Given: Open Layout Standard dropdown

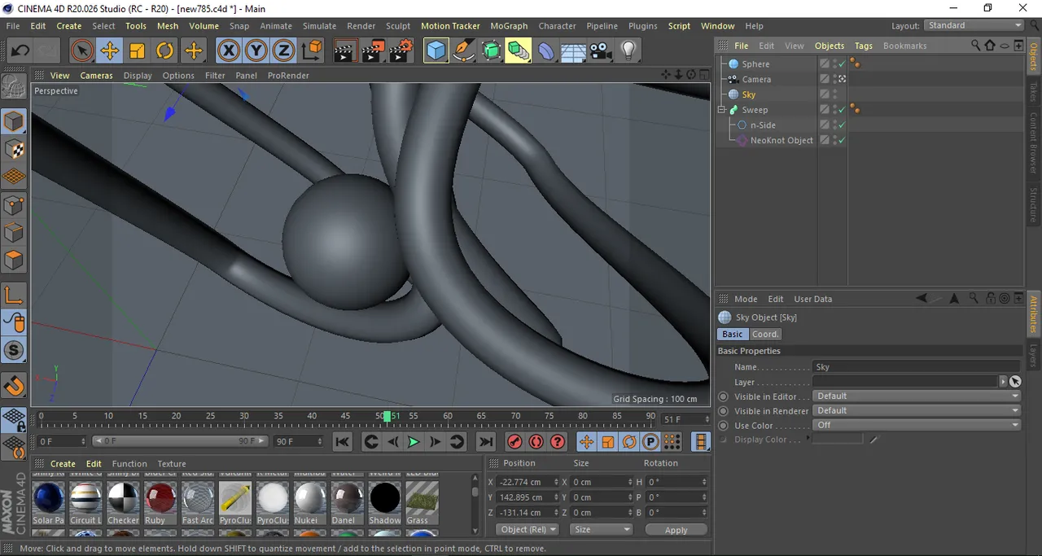Looking at the screenshot, I should [x=973, y=26].
